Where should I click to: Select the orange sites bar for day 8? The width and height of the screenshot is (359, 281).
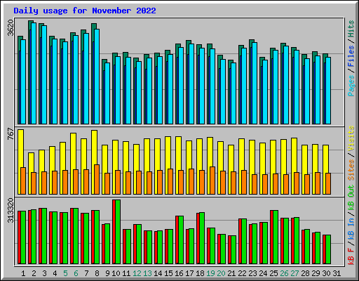[x=97, y=179]
